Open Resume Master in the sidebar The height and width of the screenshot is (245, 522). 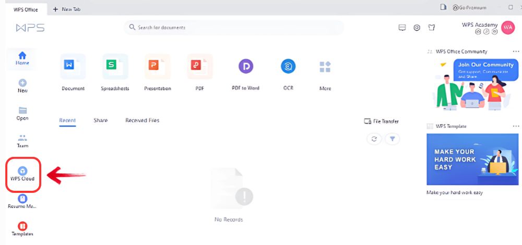[22, 202]
